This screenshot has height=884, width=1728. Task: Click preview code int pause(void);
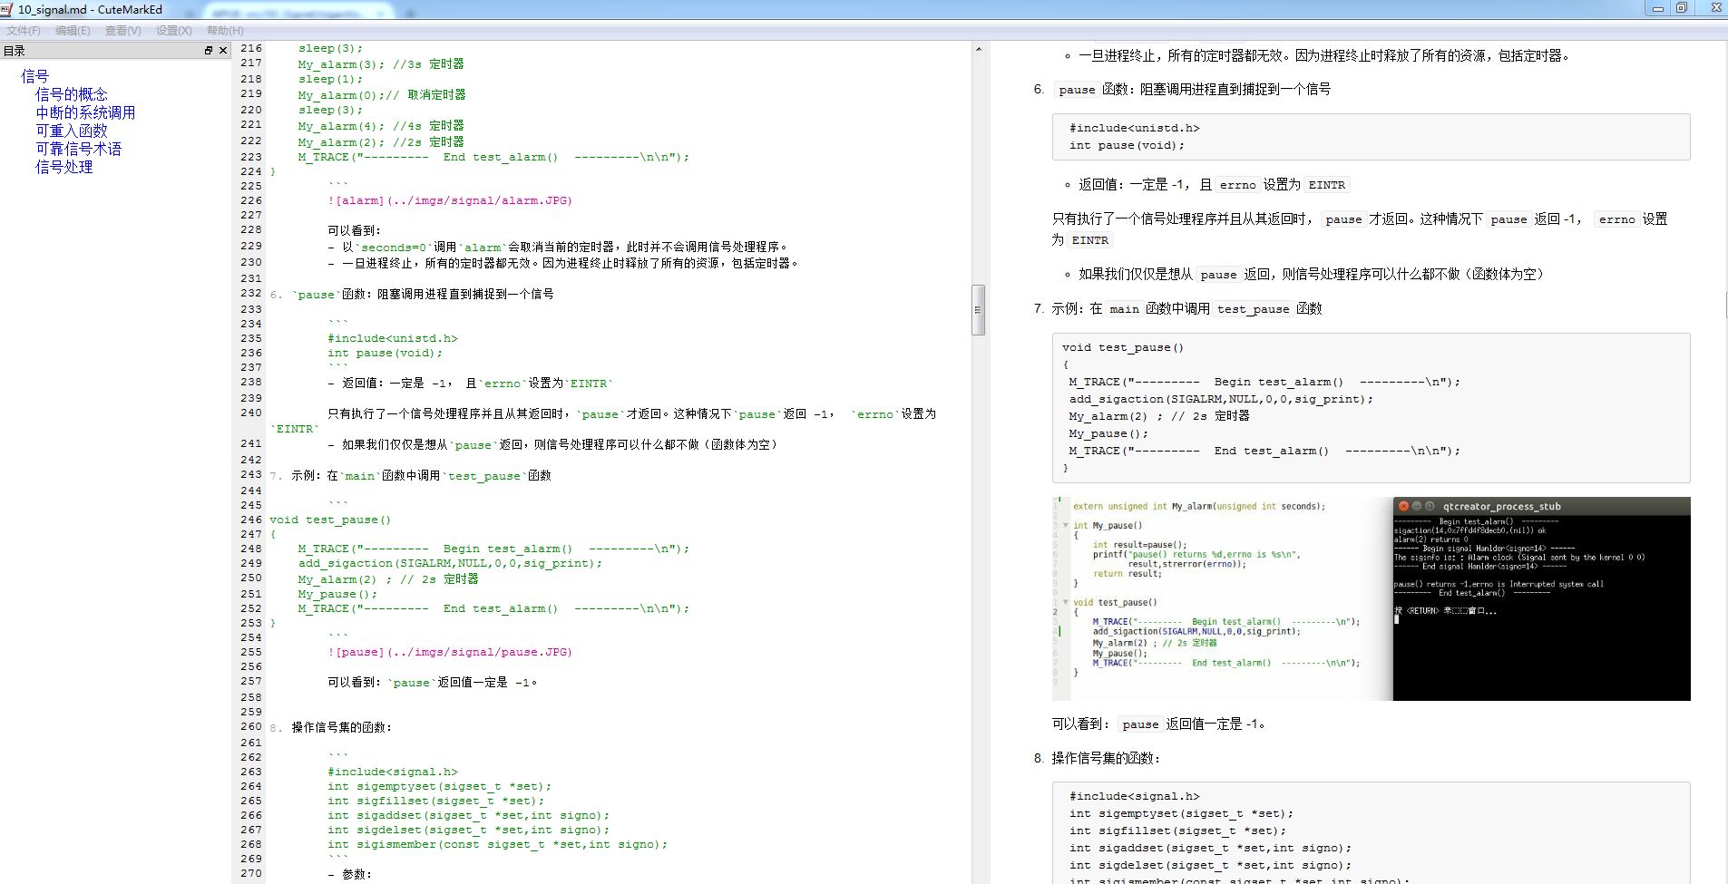point(1127,145)
